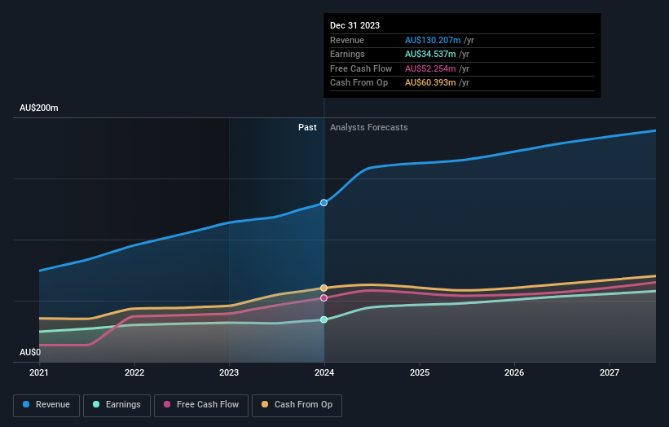Click the AU$52.254m free cash flow value
The image size is (669, 427).
point(430,68)
